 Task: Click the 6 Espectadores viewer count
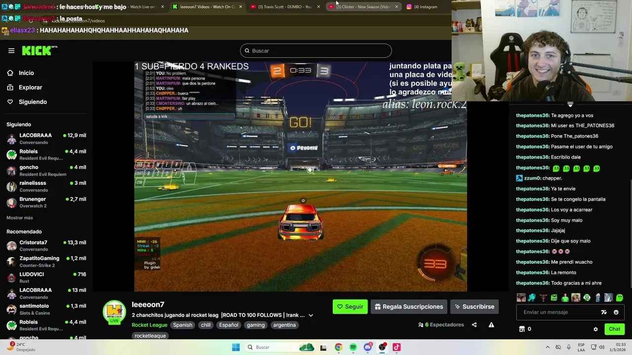click(x=441, y=325)
